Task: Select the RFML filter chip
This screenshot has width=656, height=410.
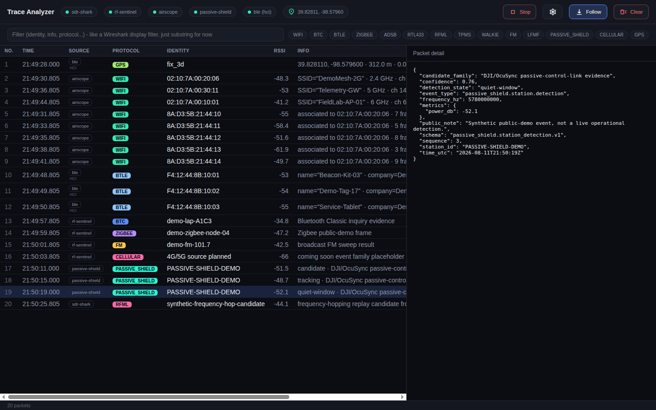Action: pyautogui.click(x=441, y=35)
